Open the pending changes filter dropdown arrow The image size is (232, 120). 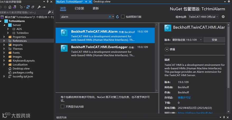pos(24,7)
